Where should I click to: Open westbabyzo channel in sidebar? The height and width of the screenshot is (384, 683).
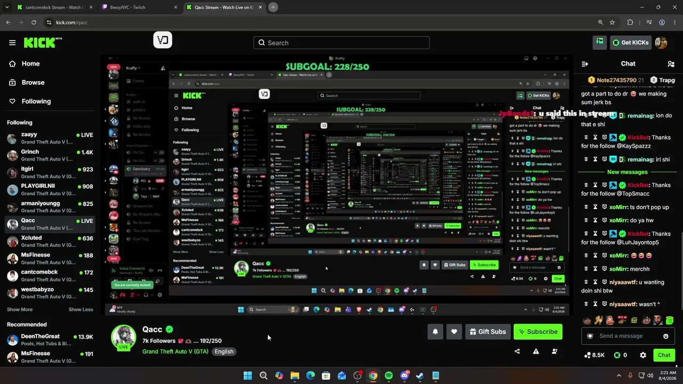pyautogui.click(x=50, y=293)
